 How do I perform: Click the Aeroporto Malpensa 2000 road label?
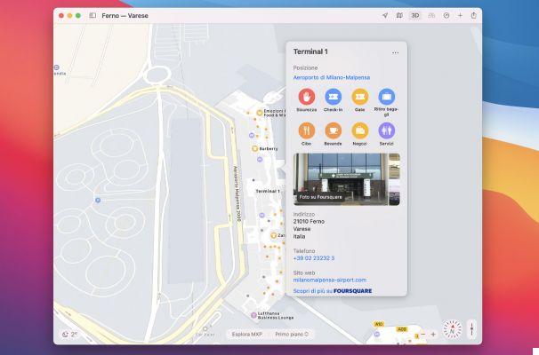pyautogui.click(x=237, y=193)
